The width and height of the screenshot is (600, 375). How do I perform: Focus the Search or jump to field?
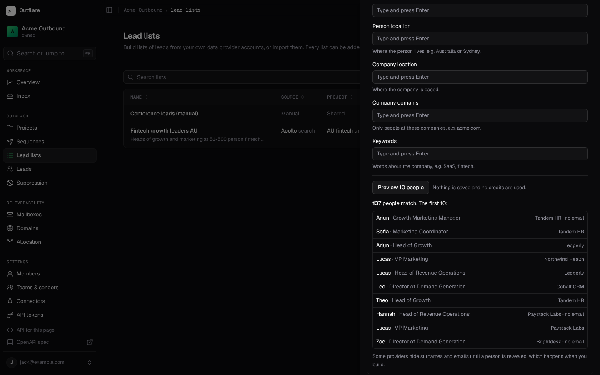[50, 53]
